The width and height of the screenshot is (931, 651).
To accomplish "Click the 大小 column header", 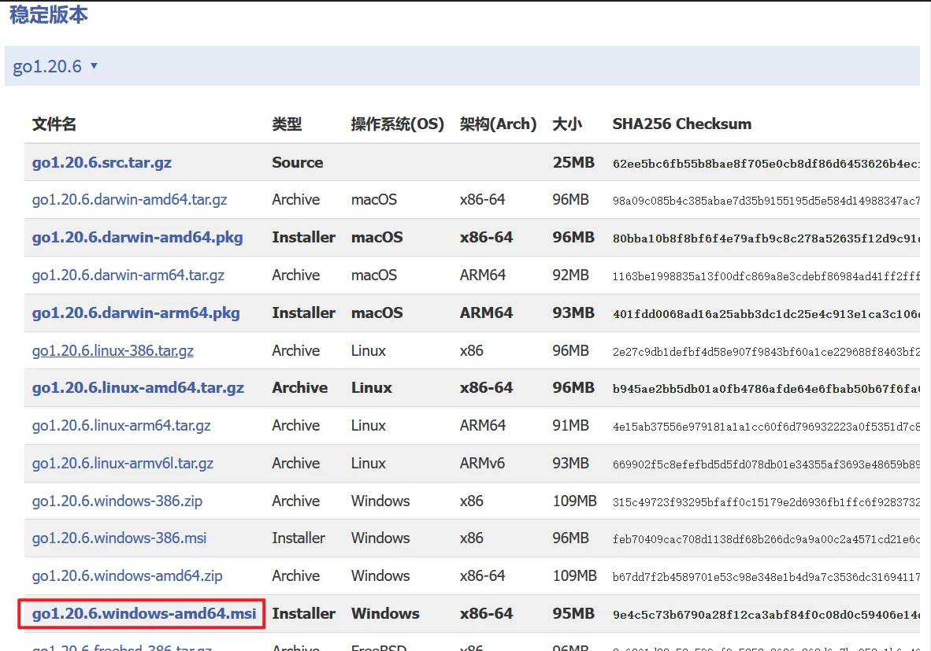I will click(x=567, y=124).
